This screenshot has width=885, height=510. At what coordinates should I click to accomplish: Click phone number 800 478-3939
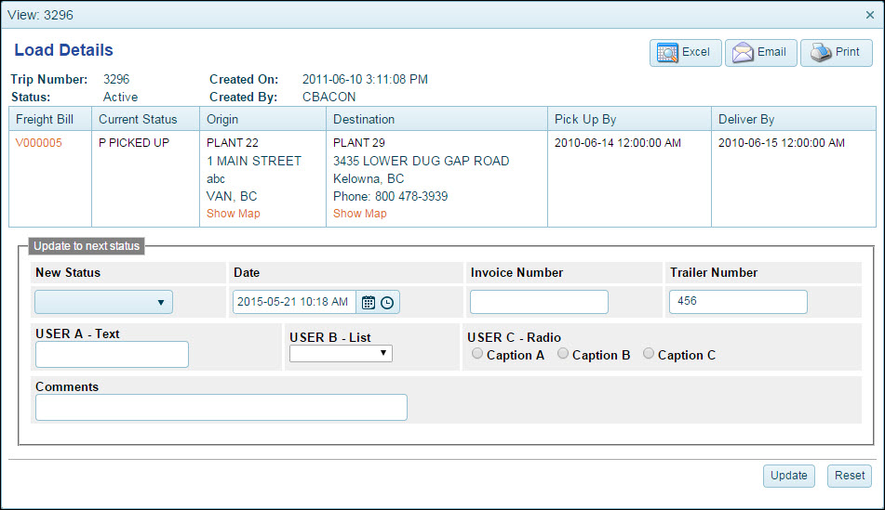(411, 196)
